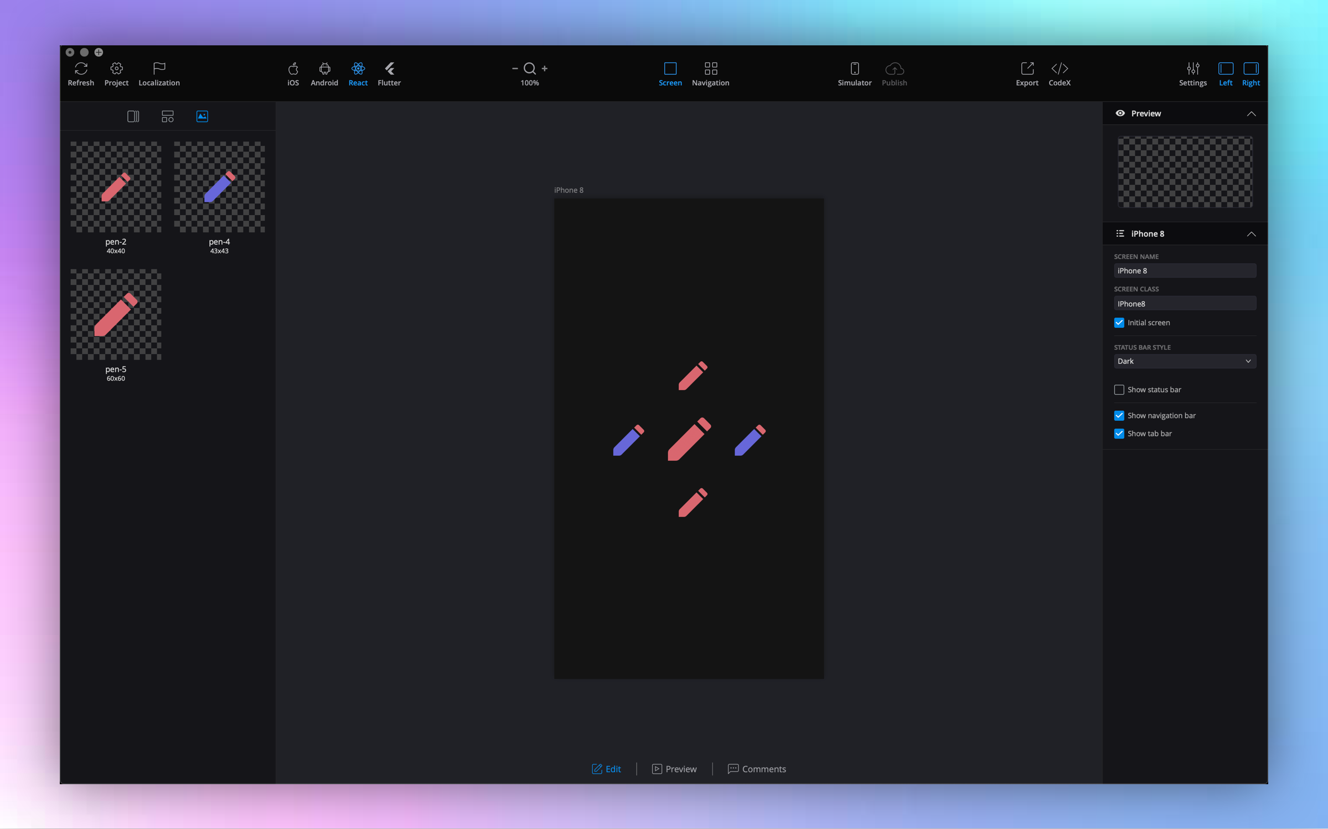Image resolution: width=1328 pixels, height=829 pixels.
Task: Select the pen-4 asset thumbnail
Action: [219, 187]
